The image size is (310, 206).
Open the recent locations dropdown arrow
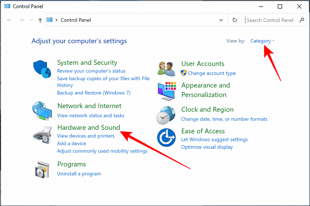tap(31, 20)
